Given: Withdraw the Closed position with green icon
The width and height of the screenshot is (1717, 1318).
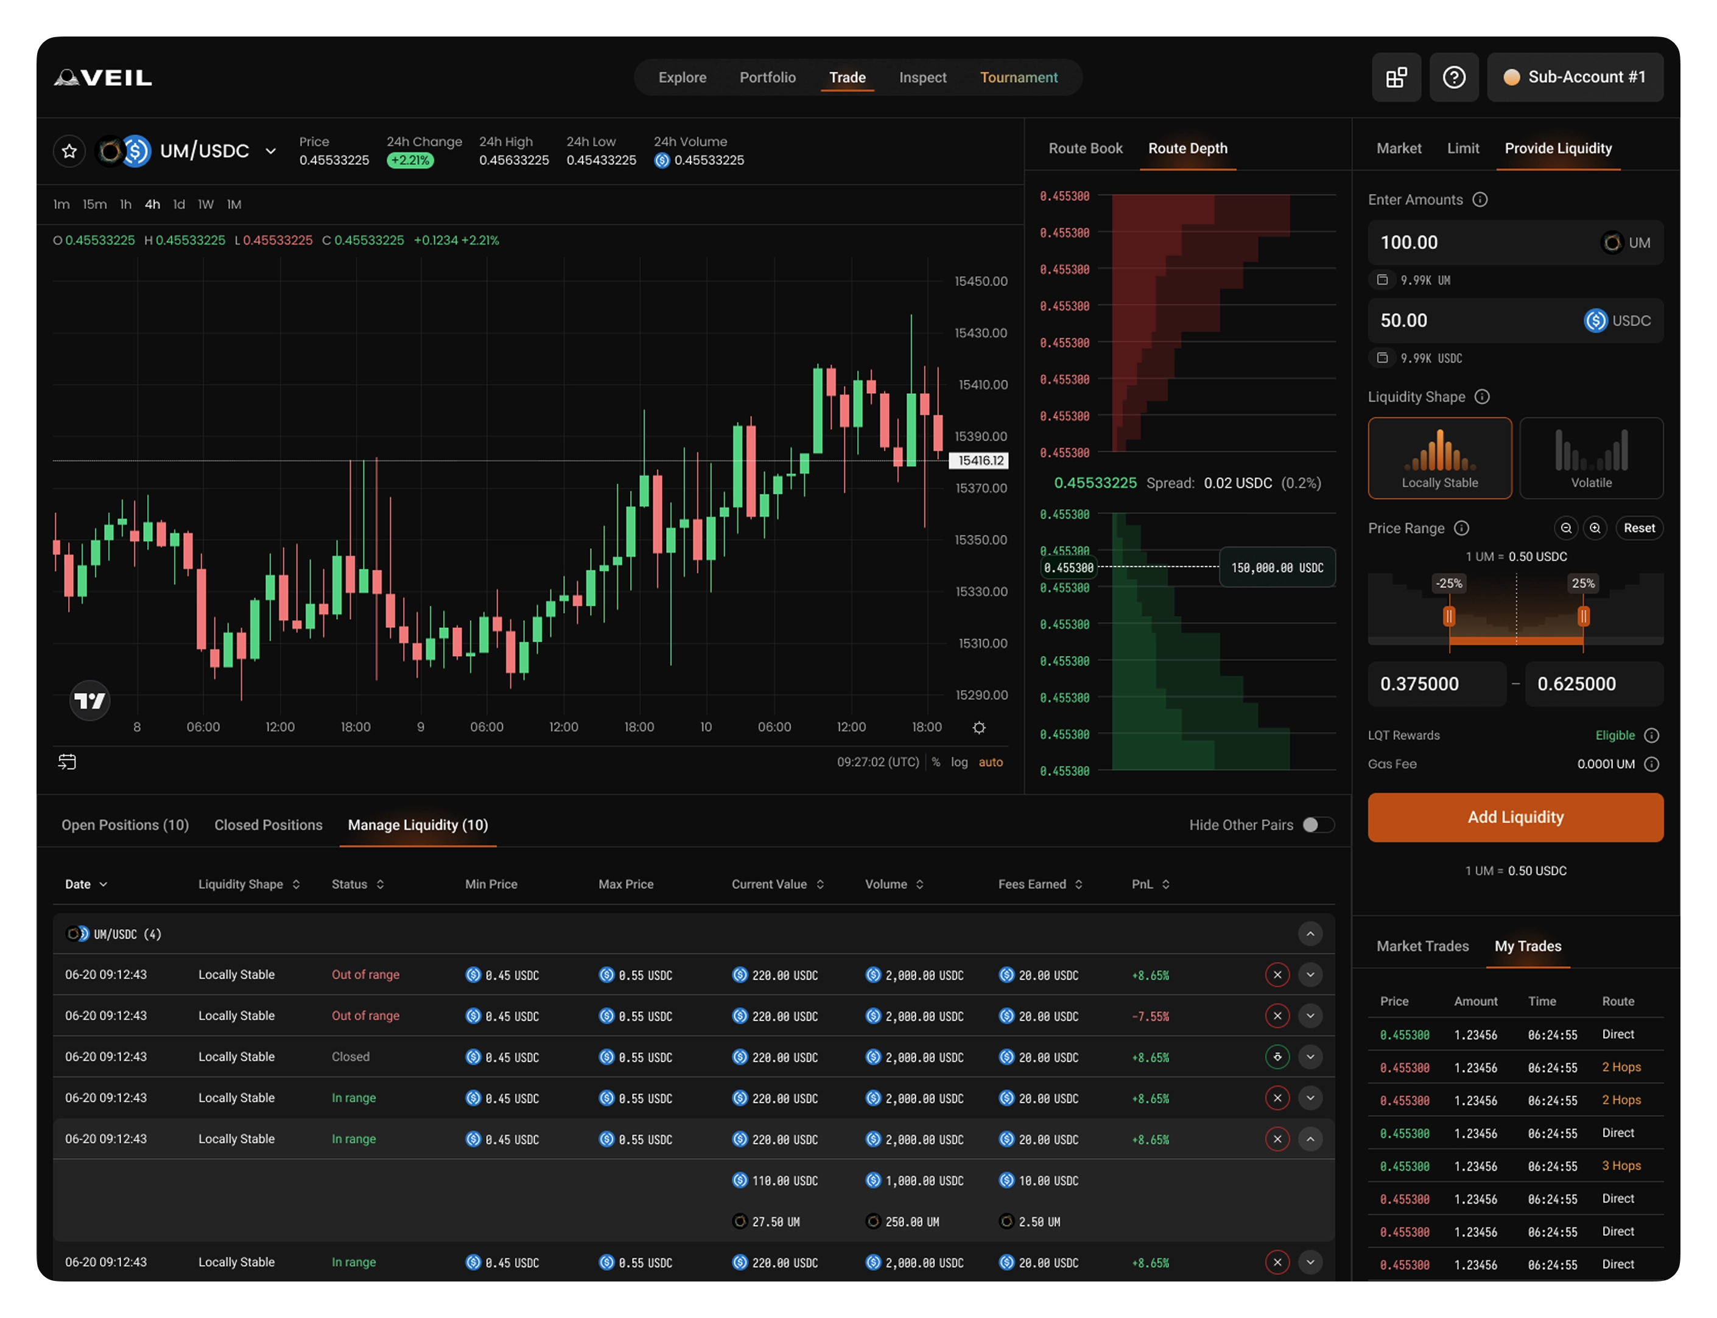Looking at the screenshot, I should pyautogui.click(x=1277, y=1057).
